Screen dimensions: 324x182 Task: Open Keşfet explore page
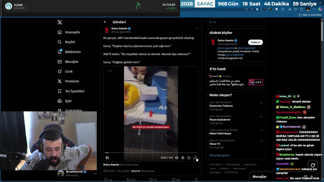pos(66,42)
